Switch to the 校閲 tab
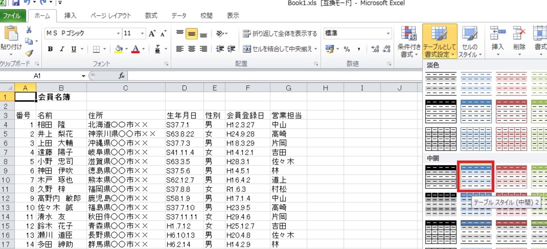This screenshot has height=249, width=547. 206,16
